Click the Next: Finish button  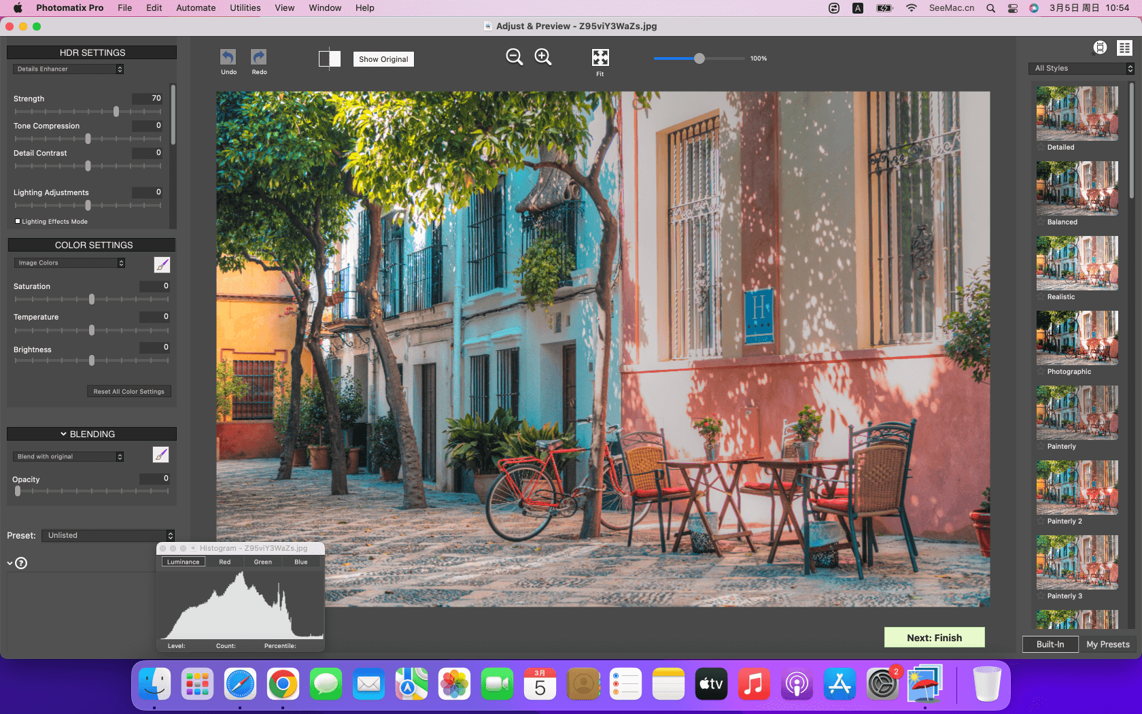(934, 637)
